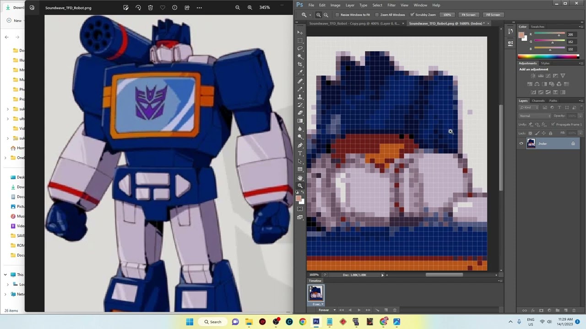The width and height of the screenshot is (586, 329).
Task: Click the Fill Screen button
Action: click(493, 15)
